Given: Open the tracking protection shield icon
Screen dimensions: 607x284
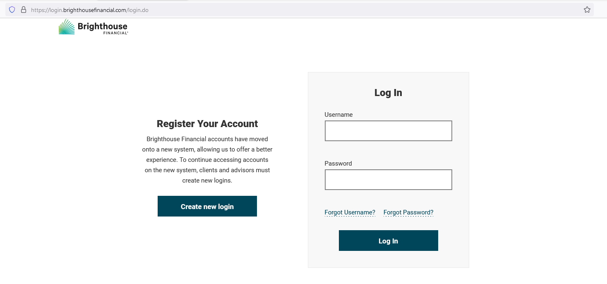Looking at the screenshot, I should point(12,9).
